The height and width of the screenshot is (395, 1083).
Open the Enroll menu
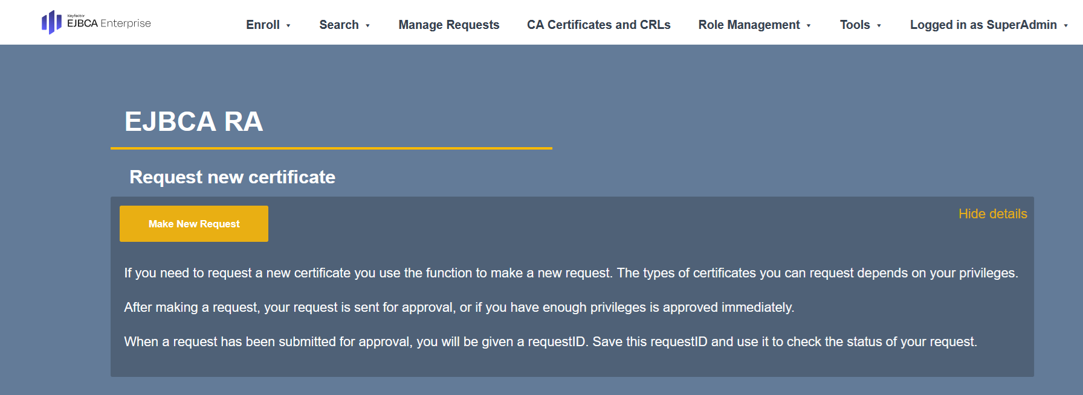click(x=263, y=25)
